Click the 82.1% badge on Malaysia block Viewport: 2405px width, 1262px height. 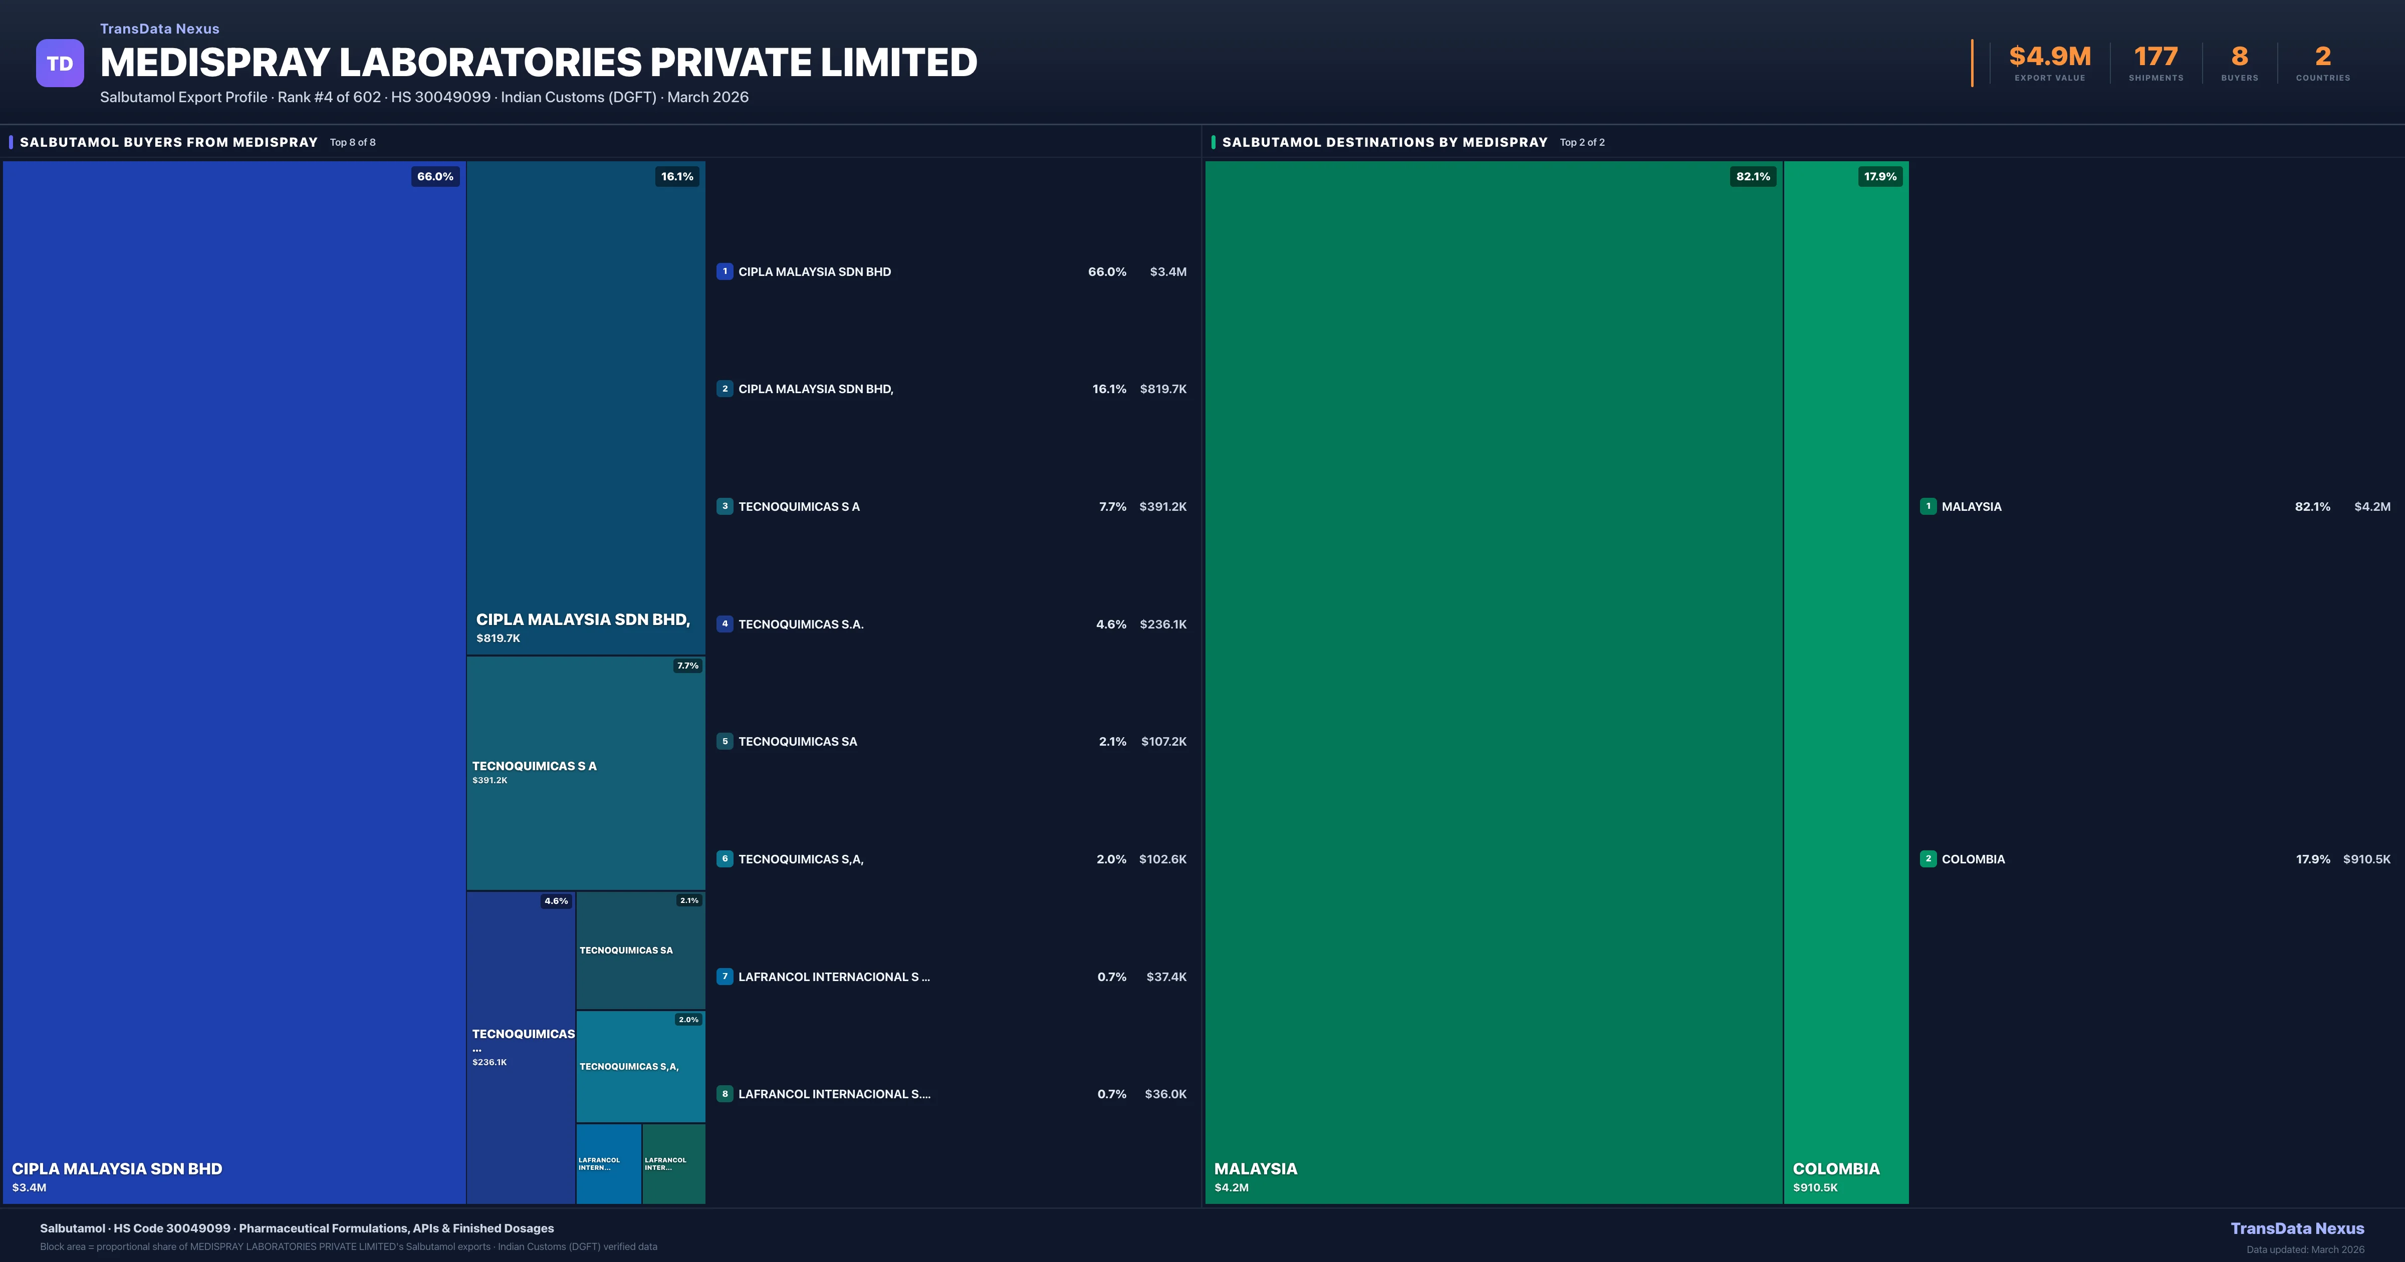tap(1753, 176)
